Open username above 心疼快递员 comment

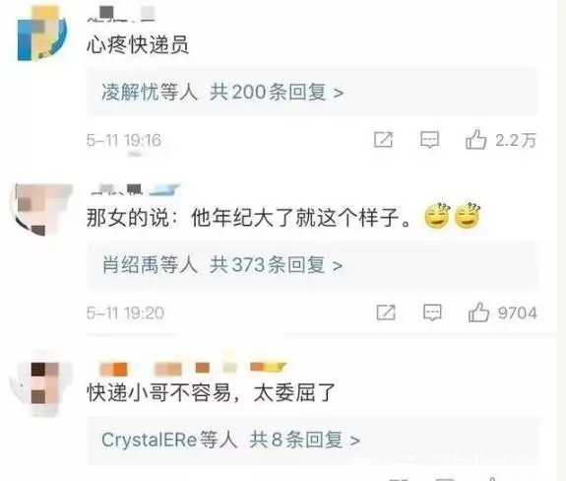(121, 14)
